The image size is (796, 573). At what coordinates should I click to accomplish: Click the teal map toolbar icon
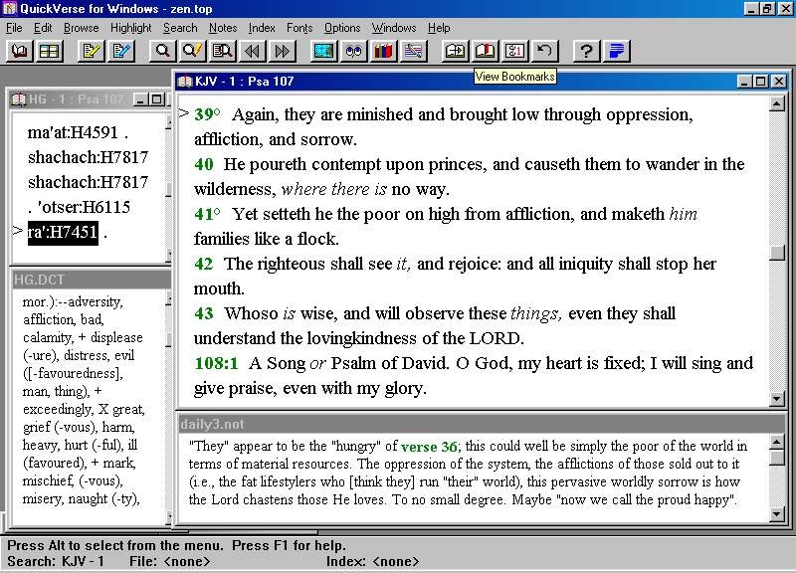tap(324, 51)
